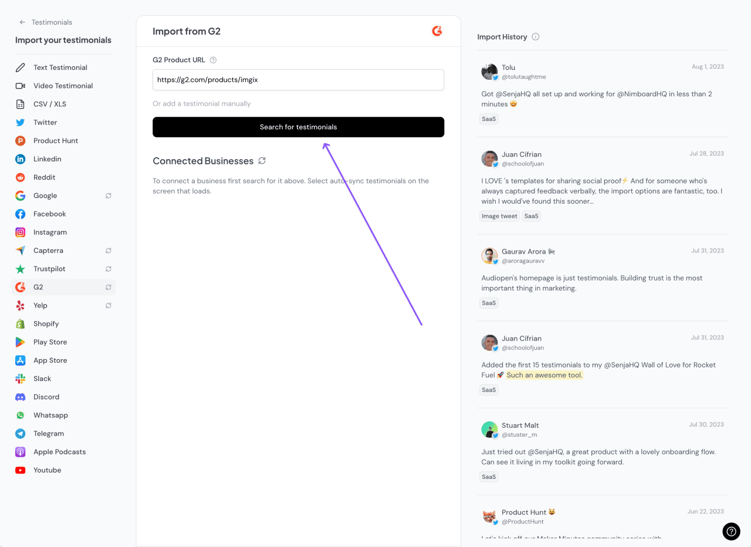This screenshot has height=547, width=751.
Task: Select the Text Testimonial pencil icon
Action: click(21, 67)
